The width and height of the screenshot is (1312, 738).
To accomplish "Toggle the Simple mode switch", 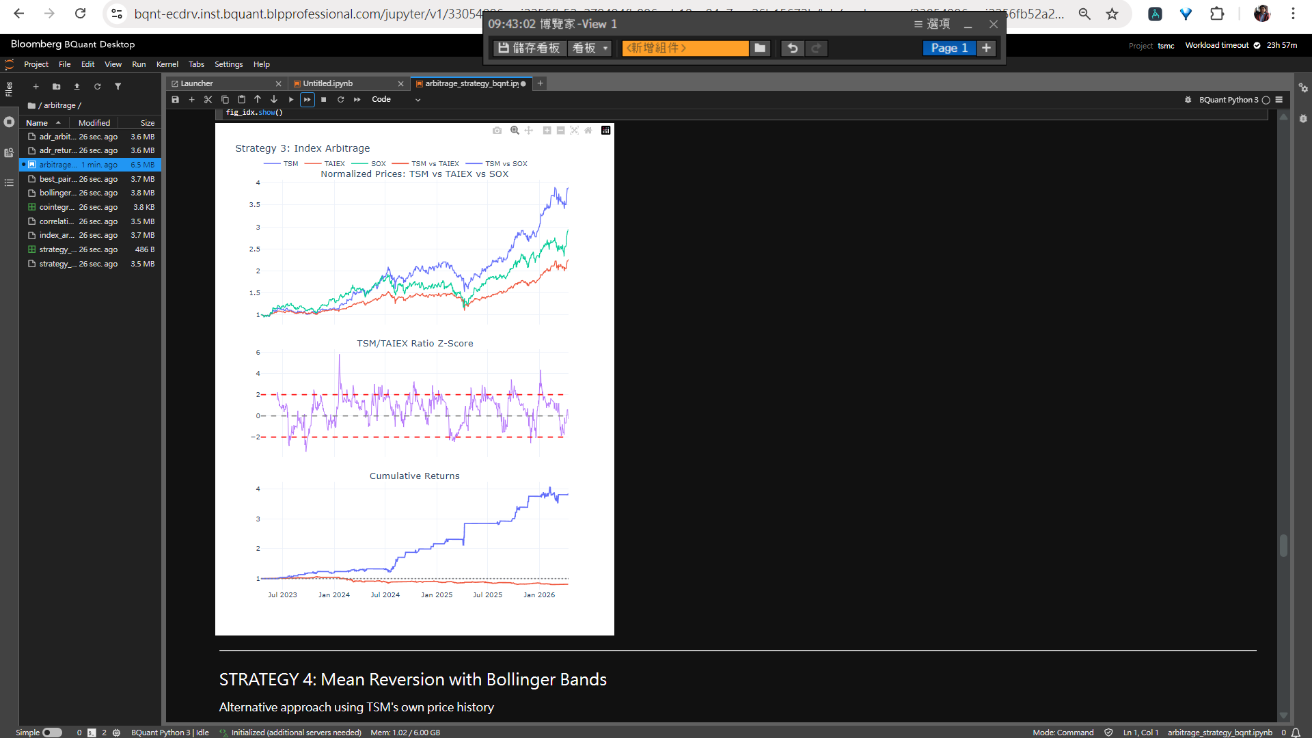I will 52,733.
